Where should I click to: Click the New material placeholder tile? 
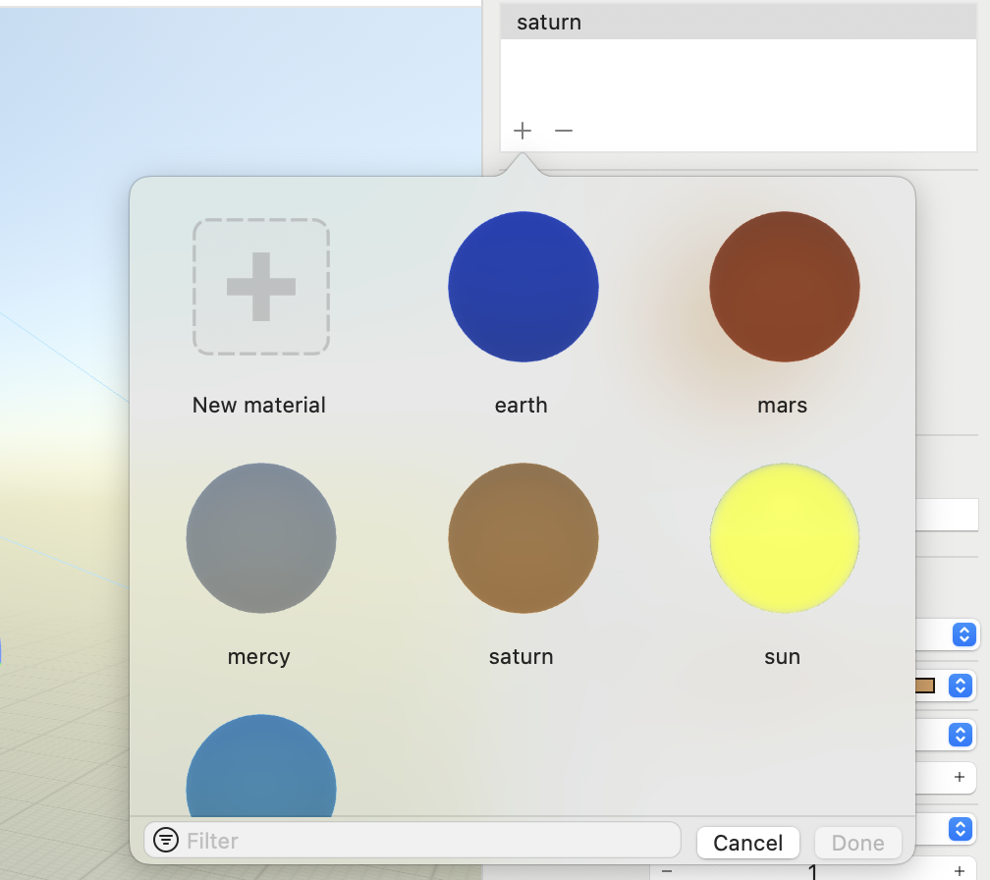pyautogui.click(x=260, y=287)
